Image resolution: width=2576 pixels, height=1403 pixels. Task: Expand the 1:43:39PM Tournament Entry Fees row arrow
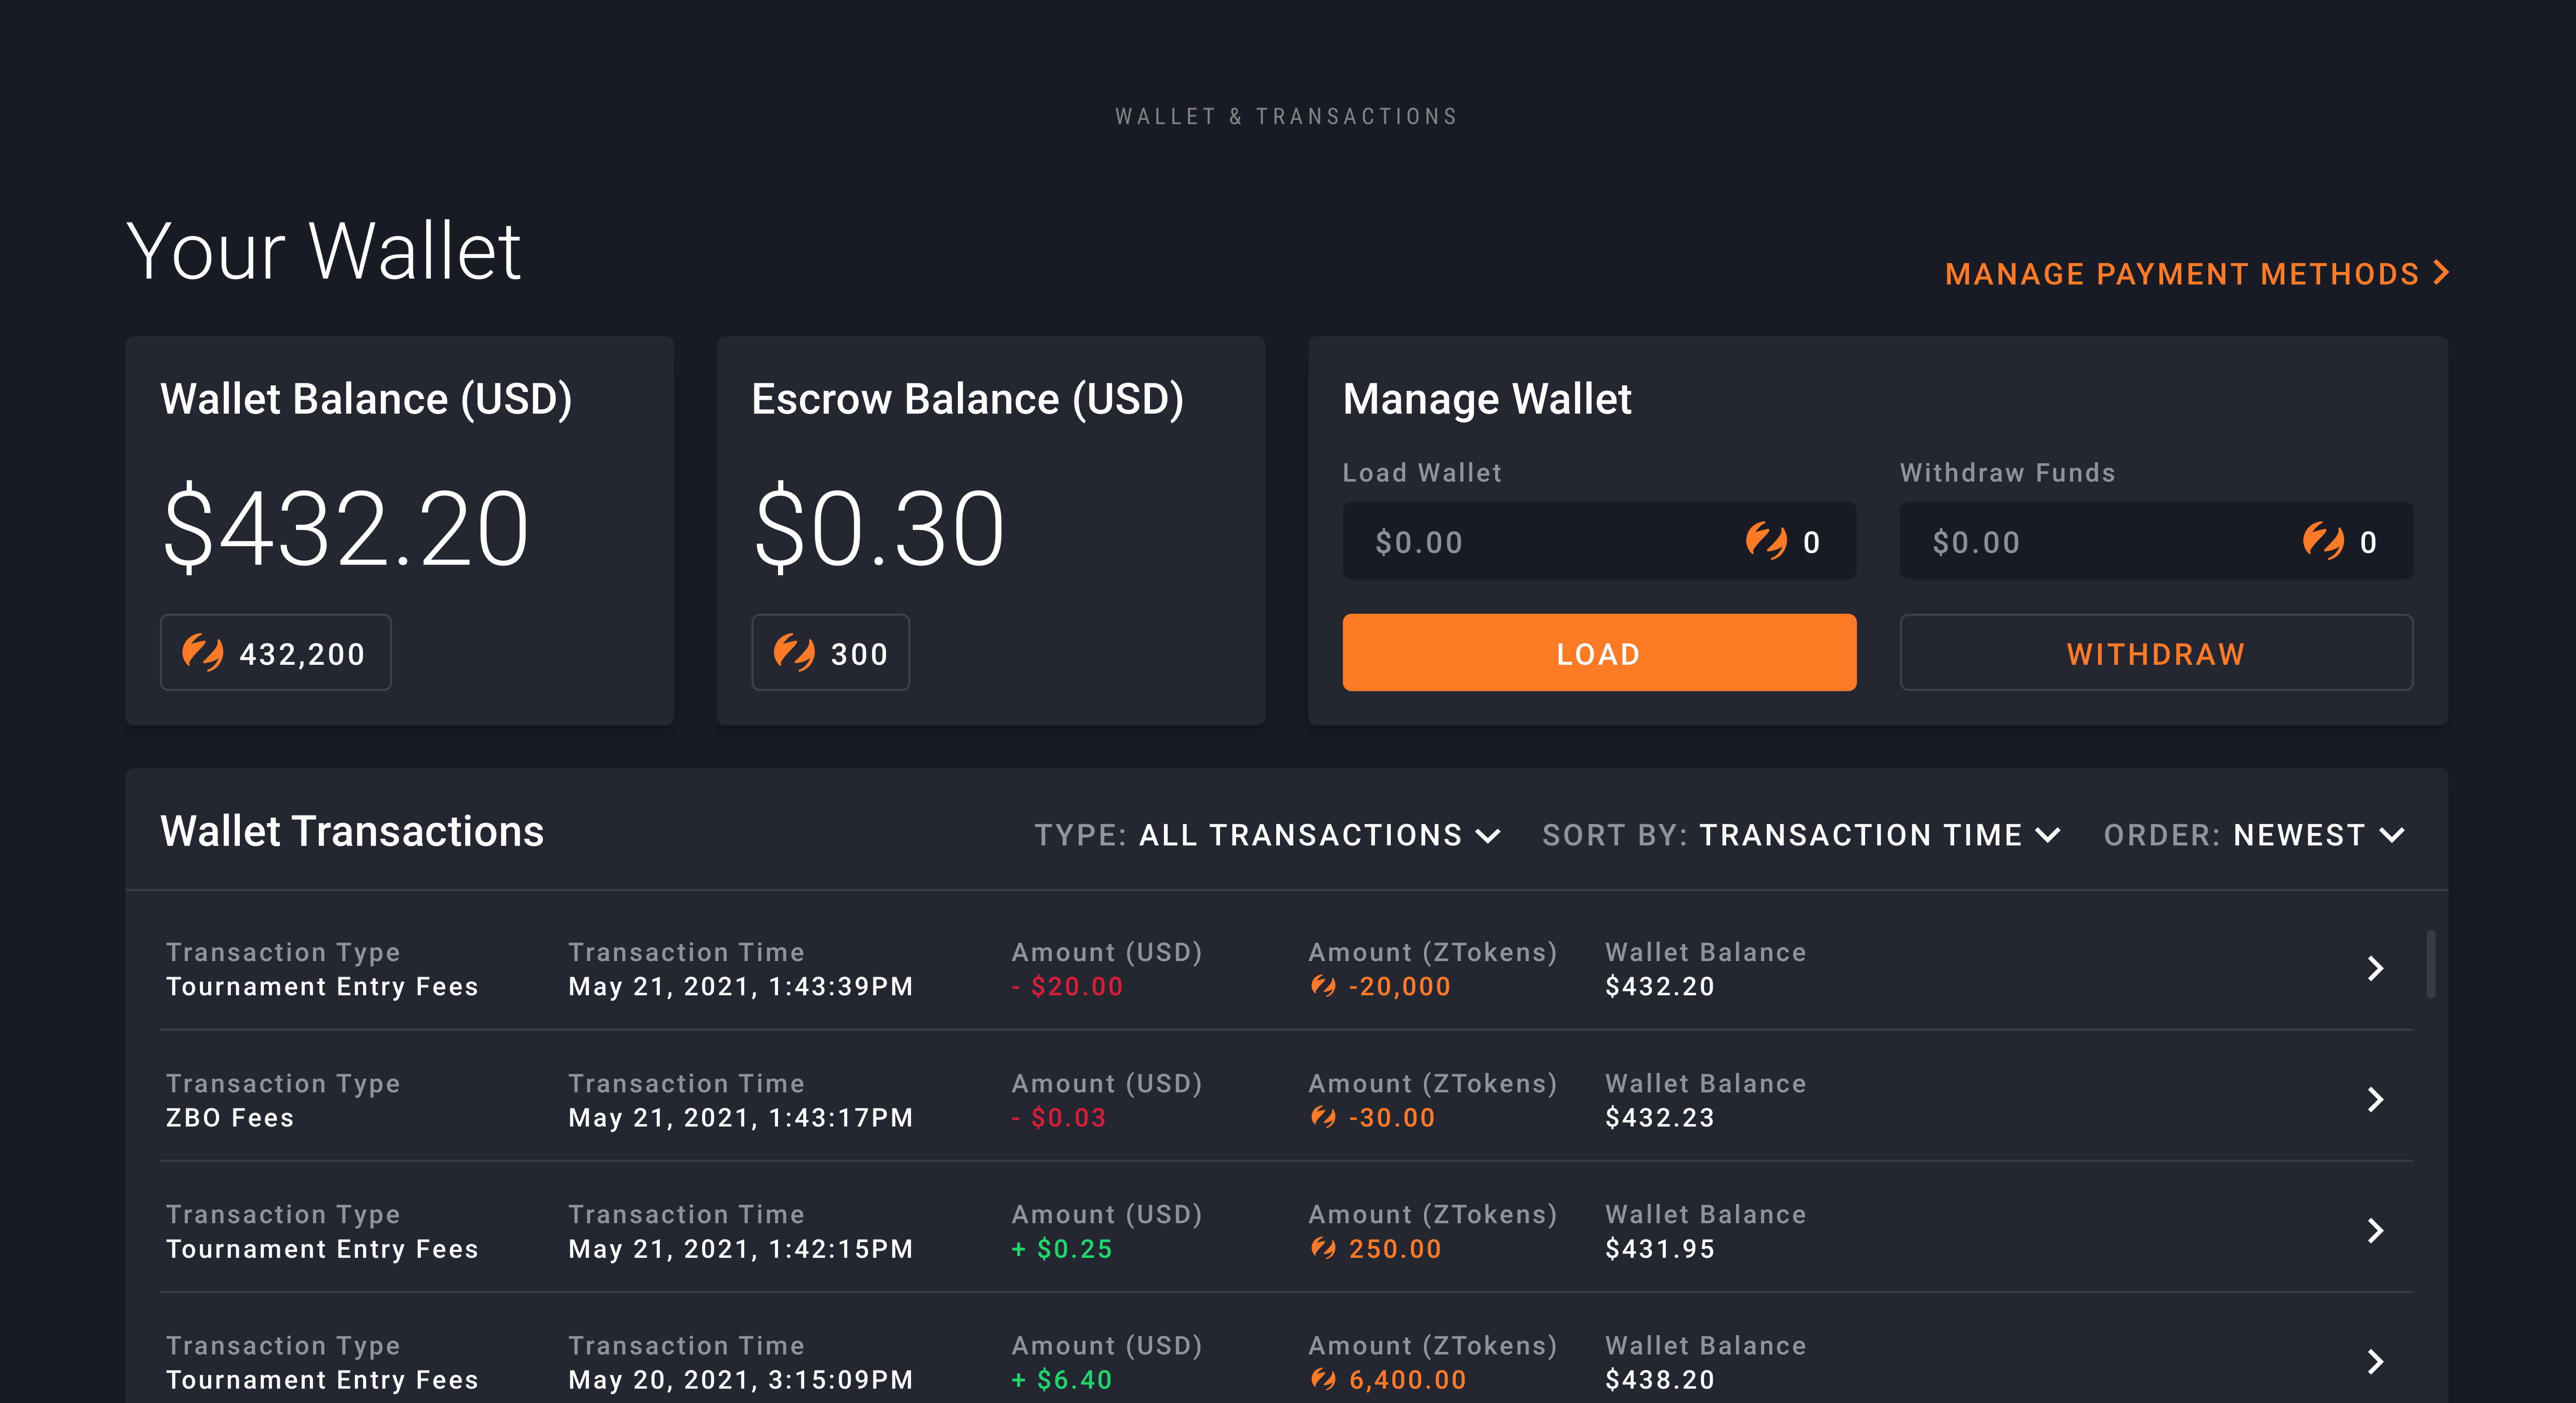pos(2376,968)
